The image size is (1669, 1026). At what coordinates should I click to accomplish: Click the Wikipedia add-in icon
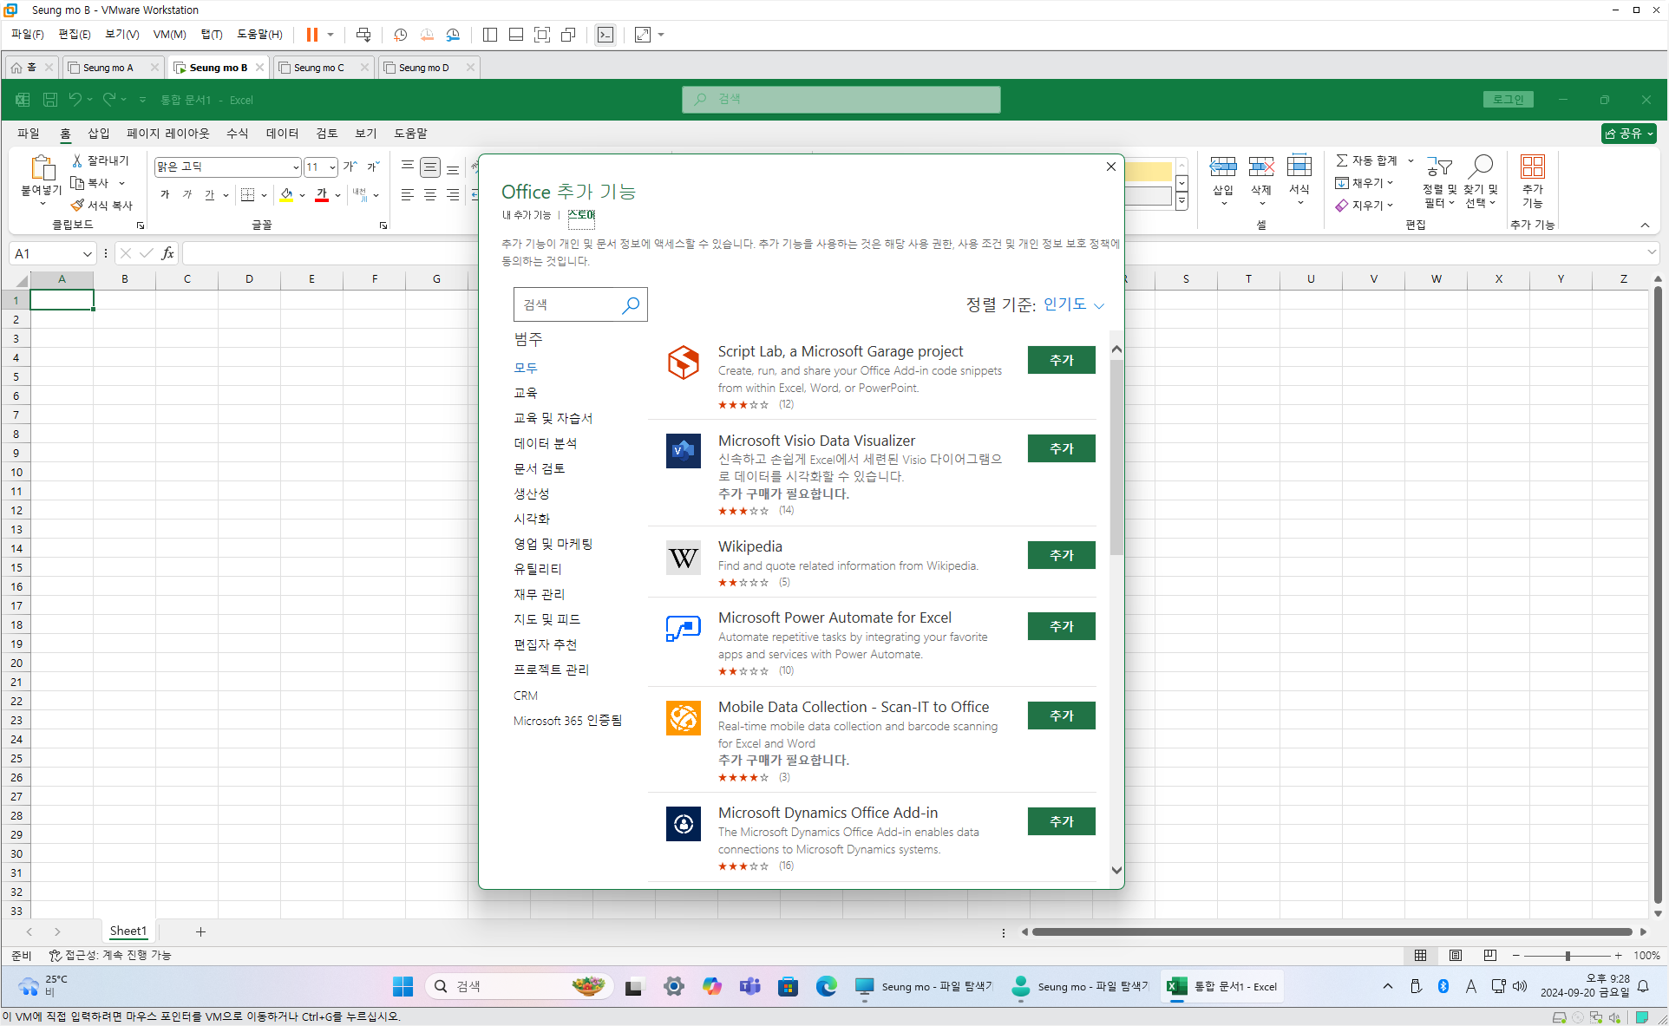point(683,558)
